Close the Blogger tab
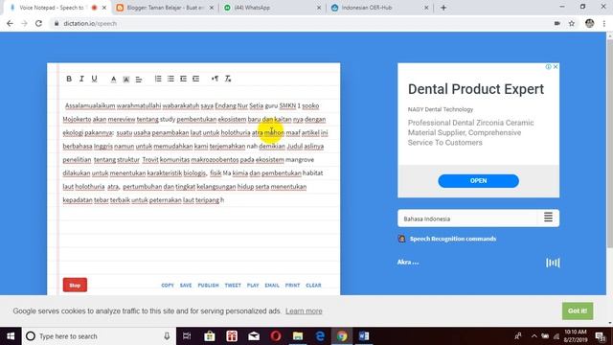Viewport: 613px width, 345px height. click(212, 8)
